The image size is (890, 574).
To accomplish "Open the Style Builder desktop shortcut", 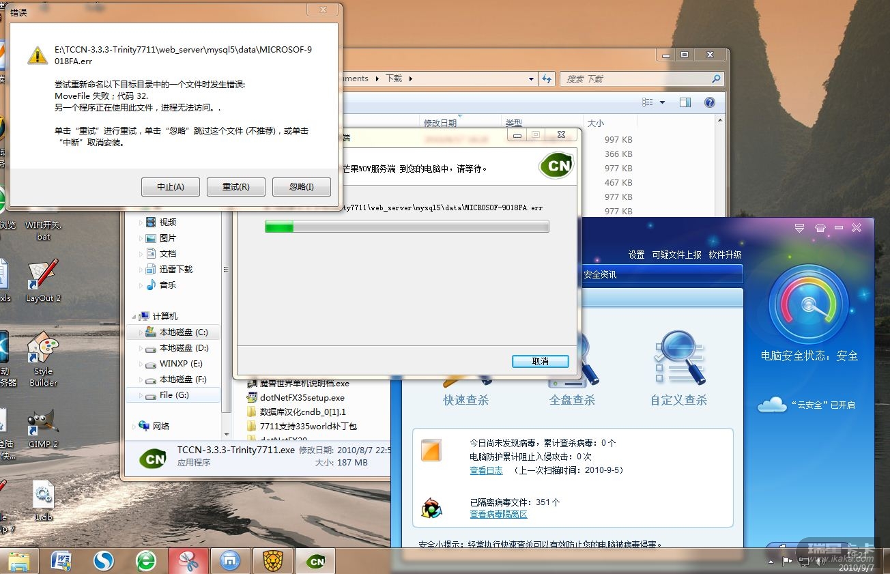I will [x=43, y=360].
